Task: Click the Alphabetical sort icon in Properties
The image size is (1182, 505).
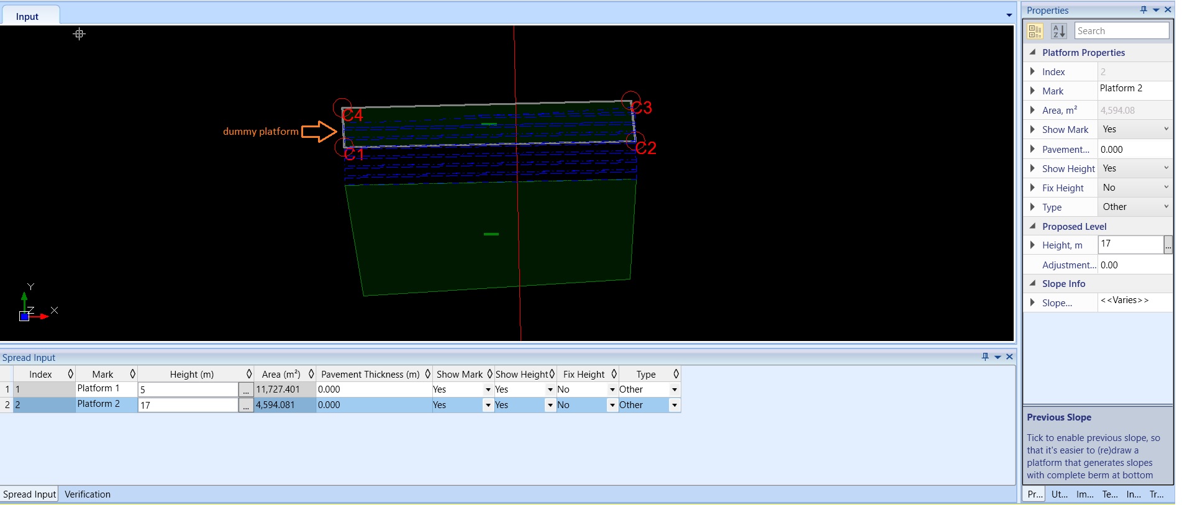Action: tap(1059, 31)
